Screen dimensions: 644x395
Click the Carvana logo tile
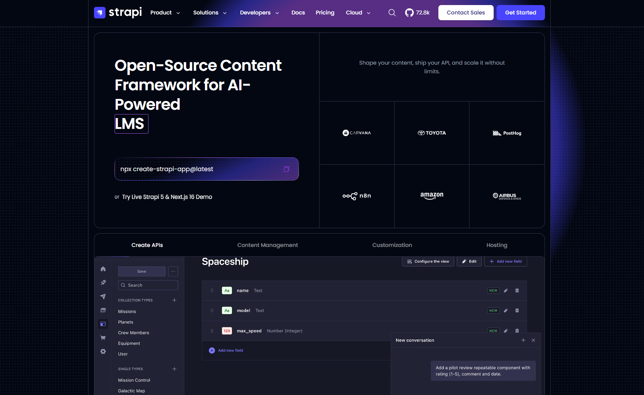coord(357,133)
